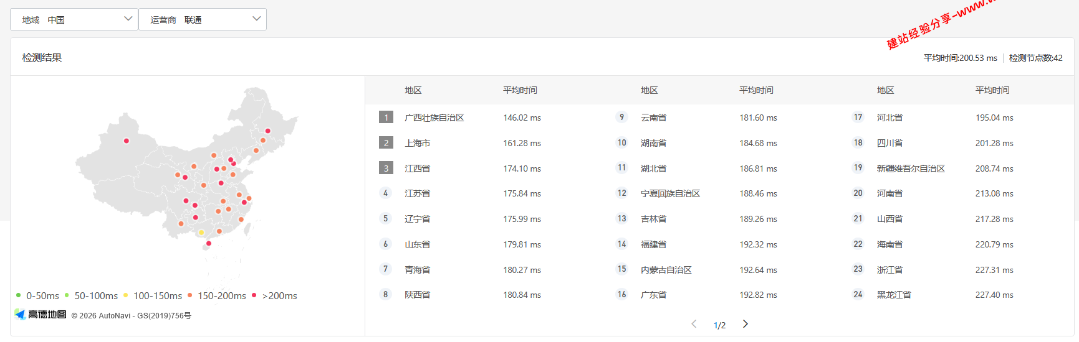1079x342 pixels.
Task: Click the AutoNavi copyright text
Action: (x=131, y=316)
